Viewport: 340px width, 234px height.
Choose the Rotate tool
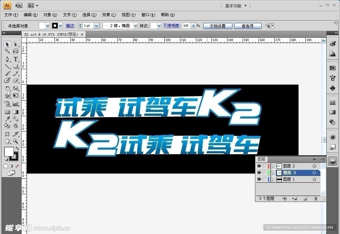click(x=7, y=88)
